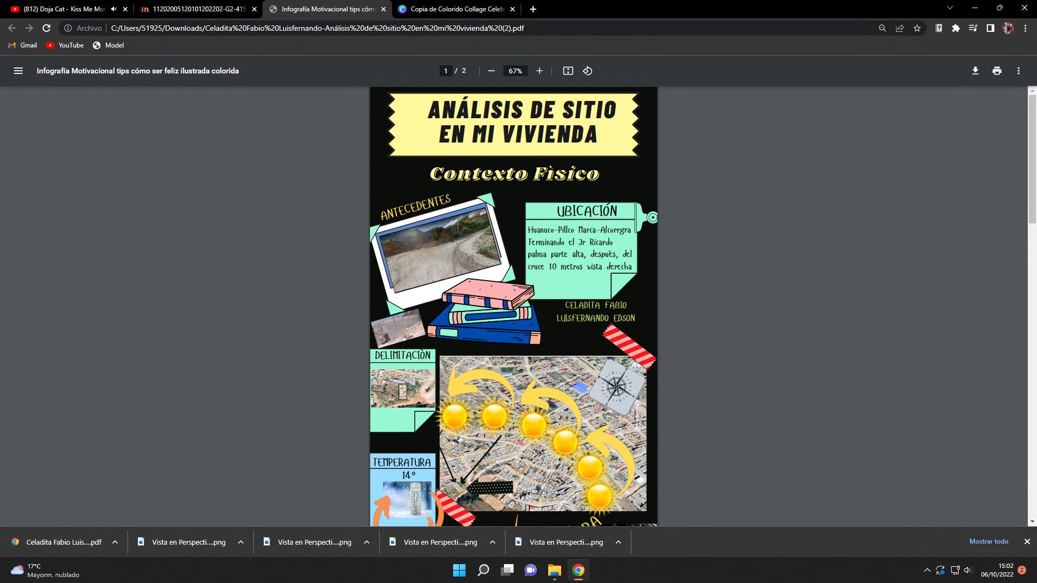
Task: Click the fit to page button
Action: point(568,71)
